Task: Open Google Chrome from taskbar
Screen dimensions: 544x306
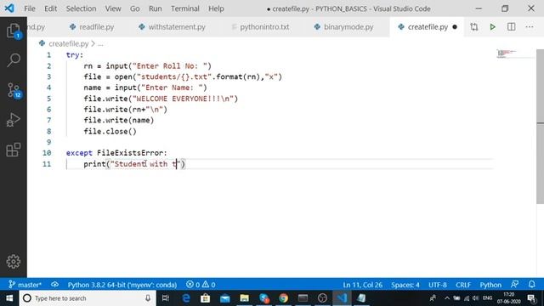Action: coord(283,298)
